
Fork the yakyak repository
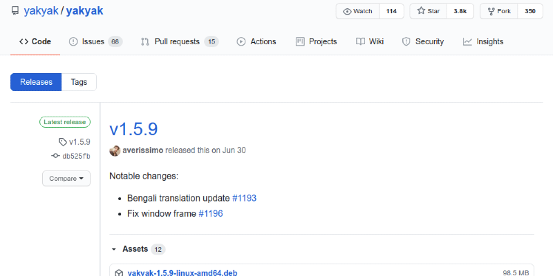[500, 11]
